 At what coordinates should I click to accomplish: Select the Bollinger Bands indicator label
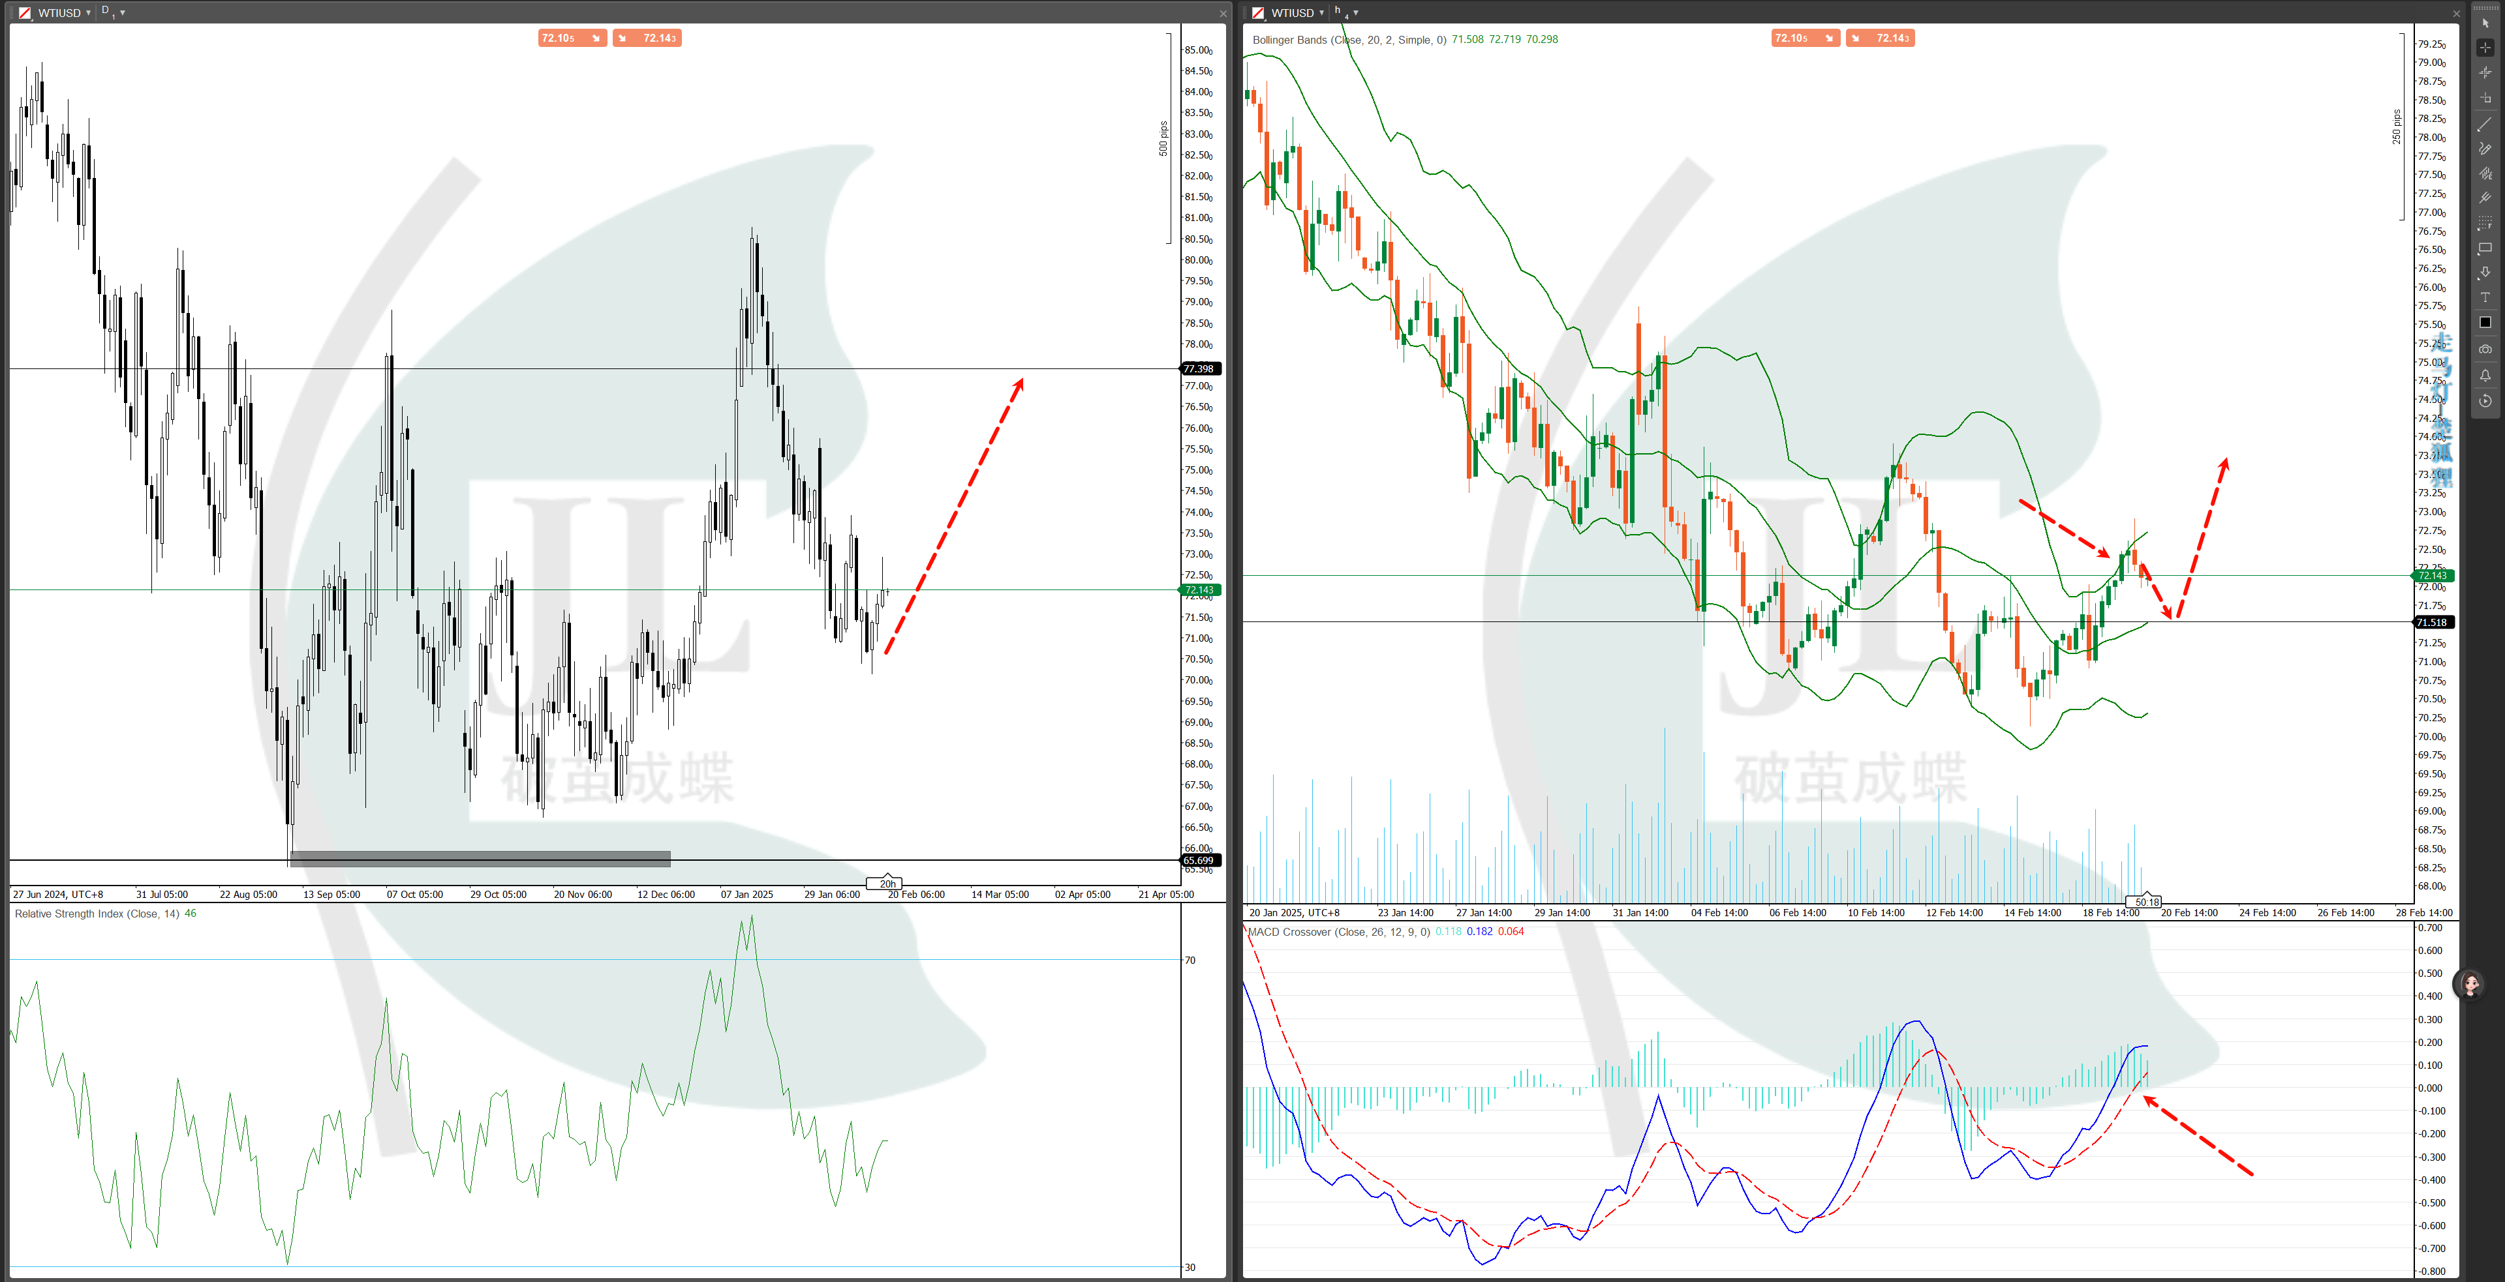point(1349,40)
